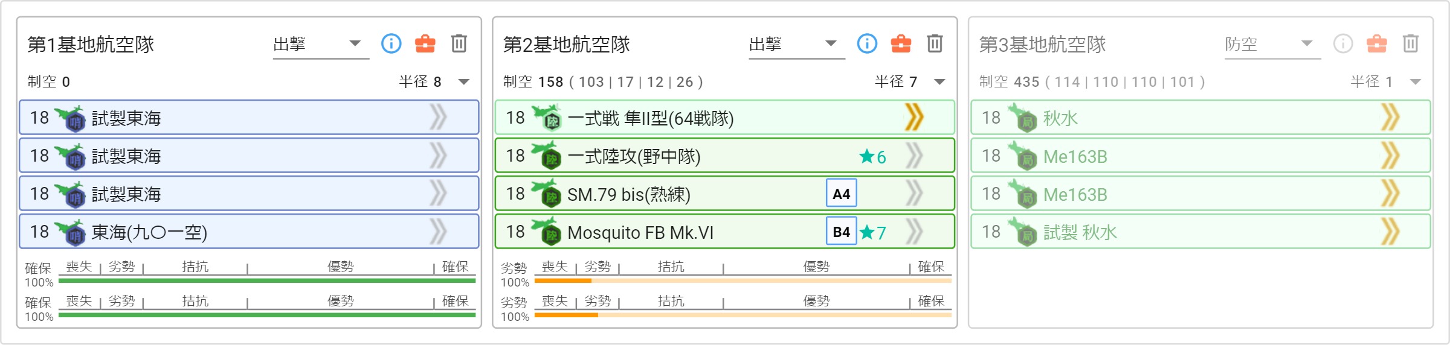
Task: Click the B4 badge on Mosquito FB Mk.VI
Action: pyautogui.click(x=841, y=232)
